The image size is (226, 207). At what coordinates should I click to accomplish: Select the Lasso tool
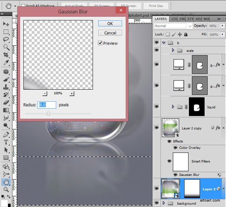pos(6,39)
